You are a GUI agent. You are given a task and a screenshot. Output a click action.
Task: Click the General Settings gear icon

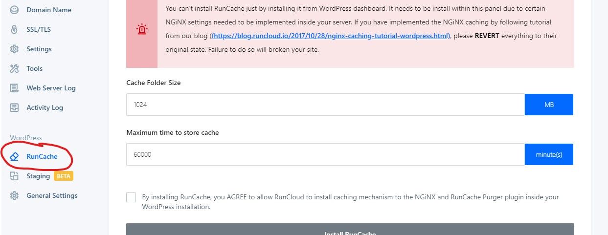point(14,195)
